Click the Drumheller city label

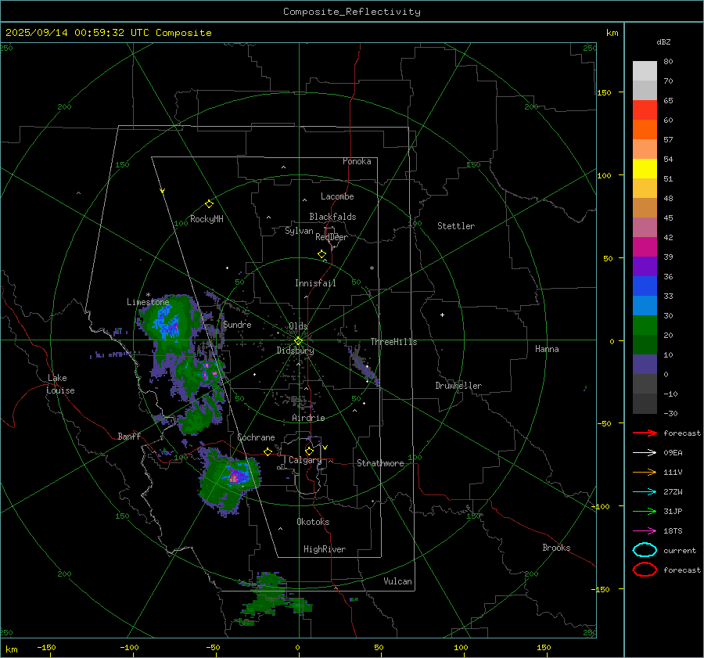(458, 386)
